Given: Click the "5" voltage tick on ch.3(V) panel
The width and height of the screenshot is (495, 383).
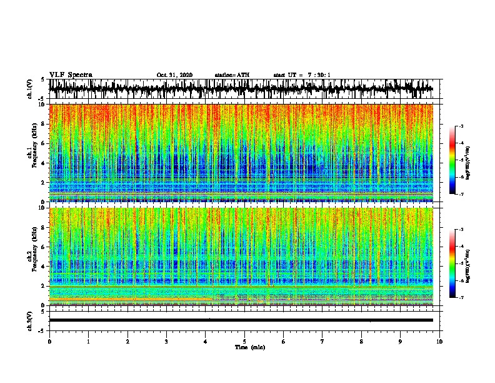Looking at the screenshot, I should [x=42, y=311].
